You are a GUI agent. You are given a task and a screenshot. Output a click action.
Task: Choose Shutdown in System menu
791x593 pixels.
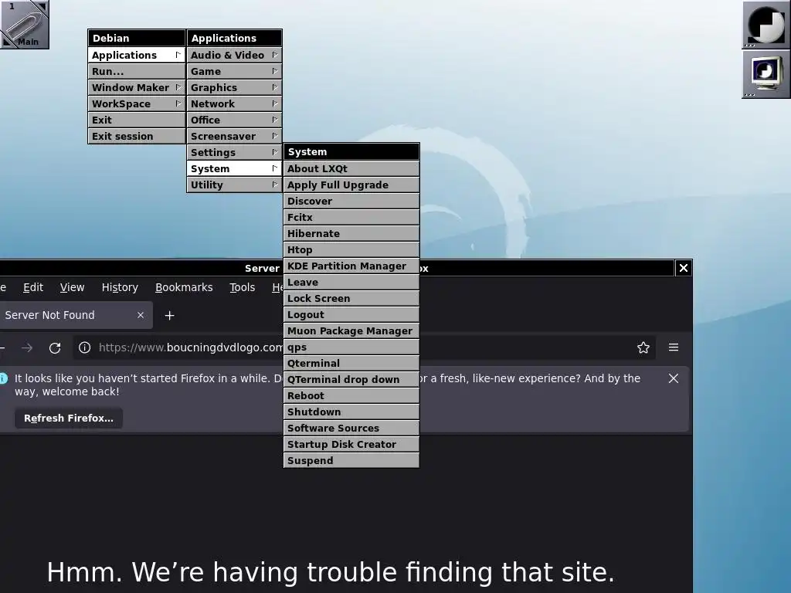click(351, 412)
